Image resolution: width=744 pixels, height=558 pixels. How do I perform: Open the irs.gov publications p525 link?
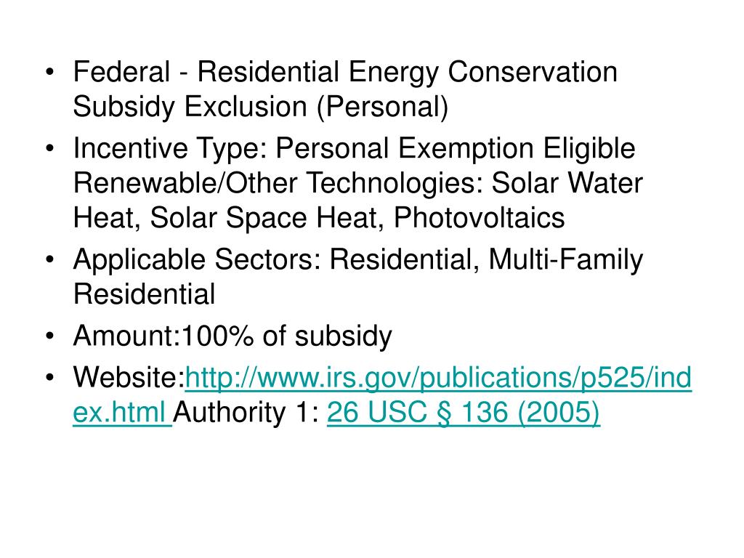tap(438, 378)
